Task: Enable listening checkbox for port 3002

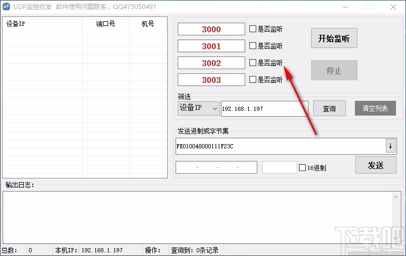Action: pyautogui.click(x=253, y=62)
